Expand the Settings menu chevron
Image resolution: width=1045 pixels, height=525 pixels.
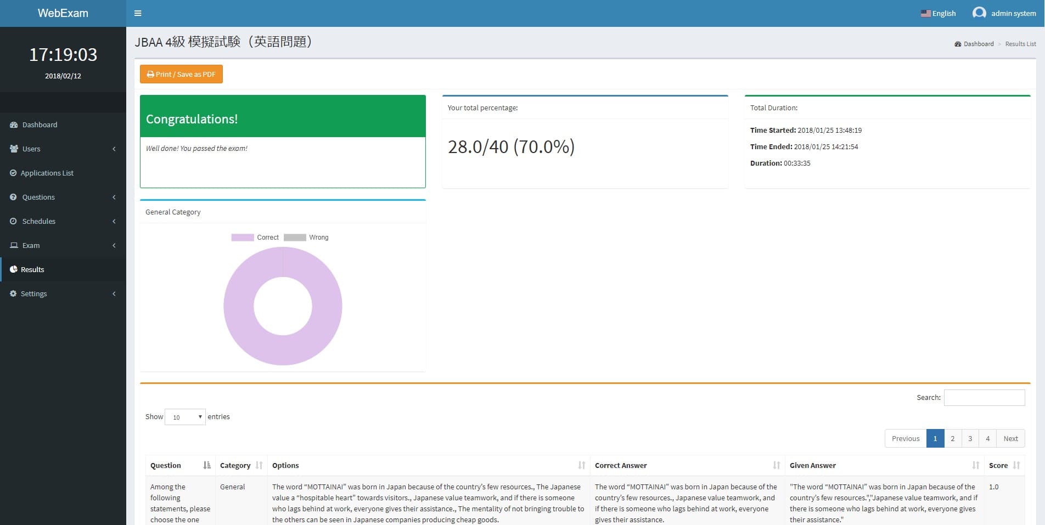tap(114, 293)
